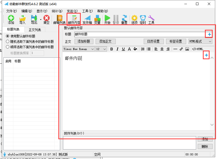Click the 标题更换频率 input box

point(37,53)
